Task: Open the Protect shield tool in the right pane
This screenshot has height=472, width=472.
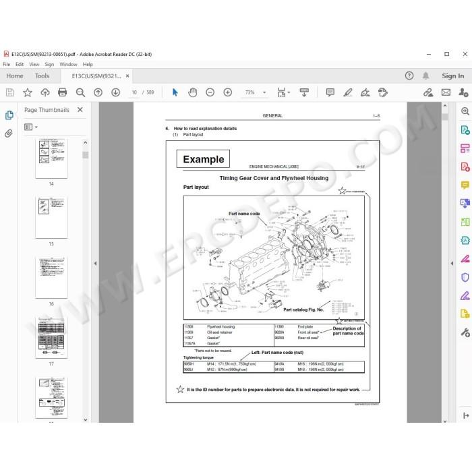Action: coord(465,277)
